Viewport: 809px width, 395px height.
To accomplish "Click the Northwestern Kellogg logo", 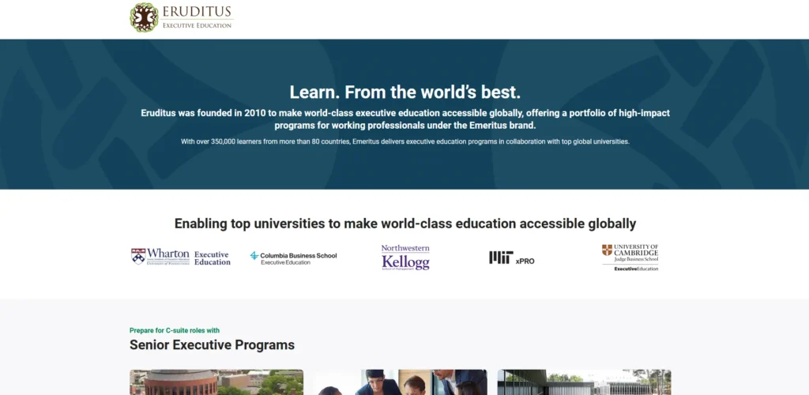I will click(405, 258).
